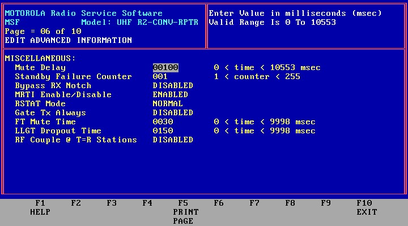Click the F6 function key label

pos(219,203)
